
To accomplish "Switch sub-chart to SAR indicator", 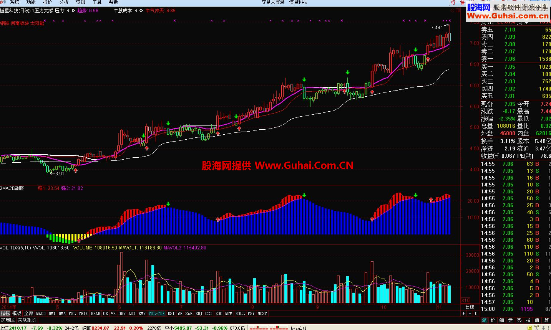I will pos(189,313).
